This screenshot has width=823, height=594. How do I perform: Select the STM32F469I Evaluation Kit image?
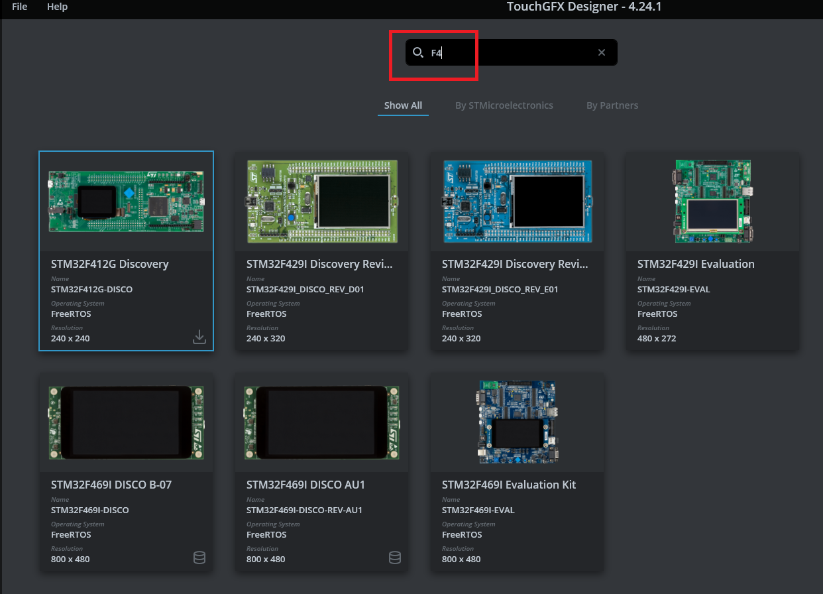518,422
